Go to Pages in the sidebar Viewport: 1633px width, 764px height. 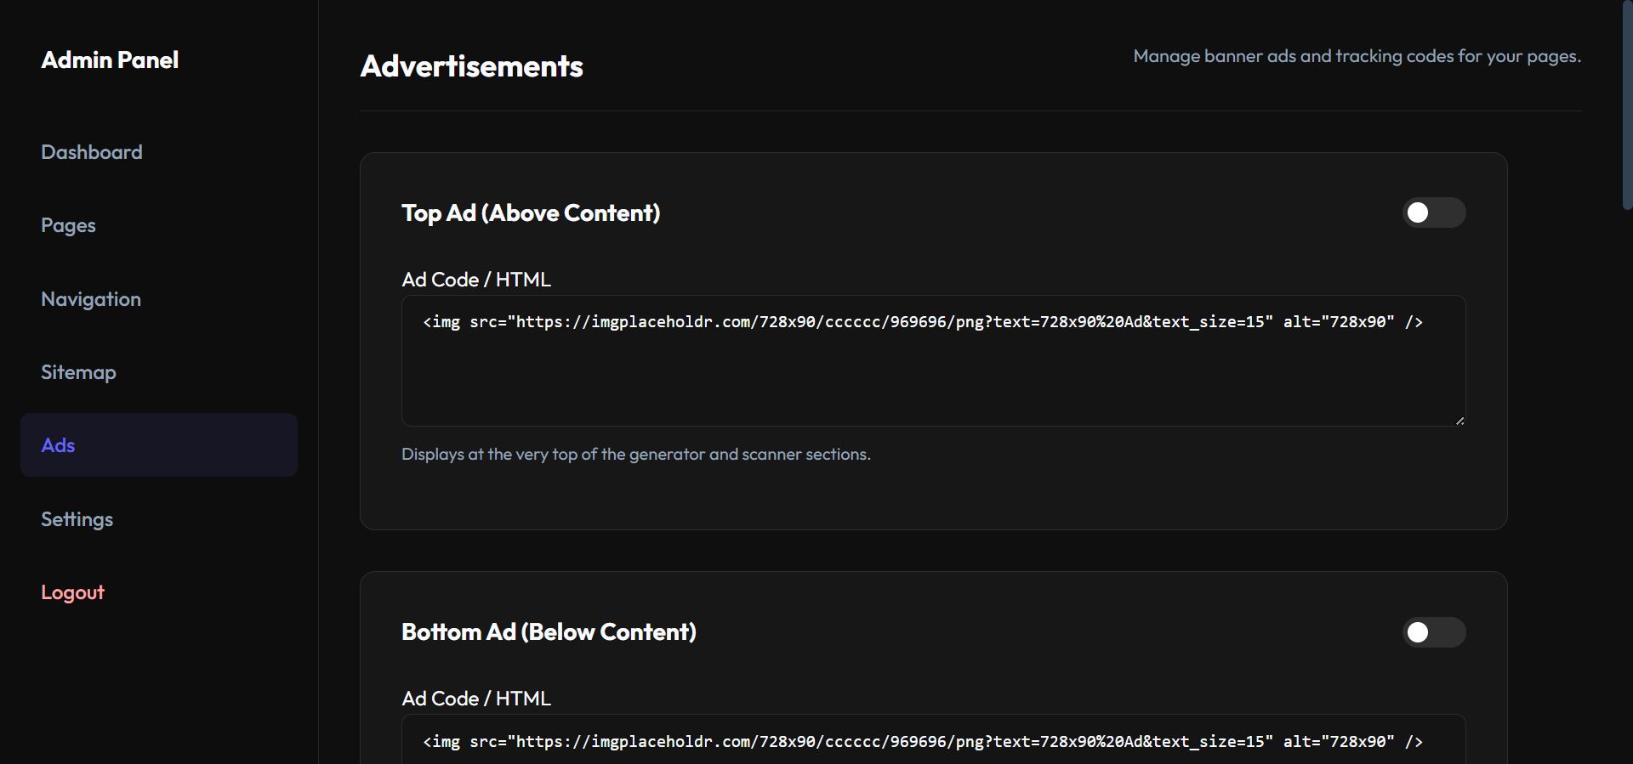(68, 225)
